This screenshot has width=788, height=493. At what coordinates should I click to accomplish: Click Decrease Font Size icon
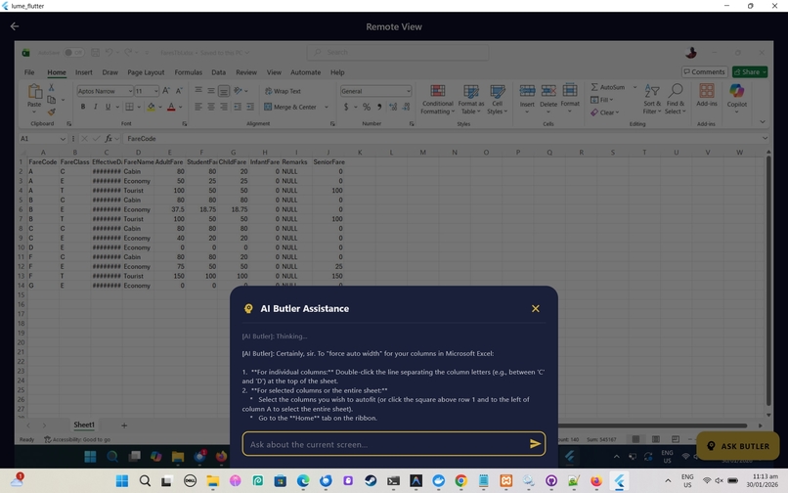(x=178, y=91)
